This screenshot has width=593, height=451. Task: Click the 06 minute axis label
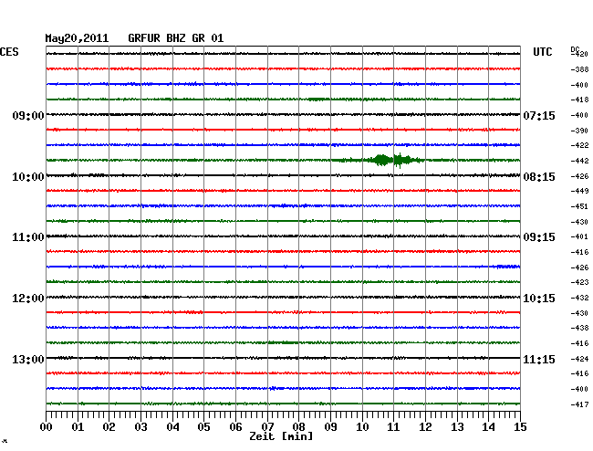click(235, 427)
